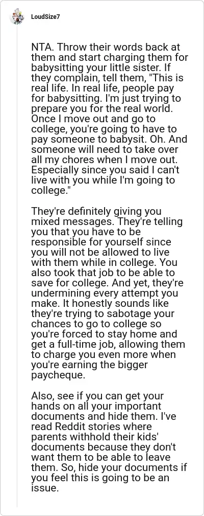
Task: Open LoudSize7's profile avatar picture
Action: tap(17, 16)
